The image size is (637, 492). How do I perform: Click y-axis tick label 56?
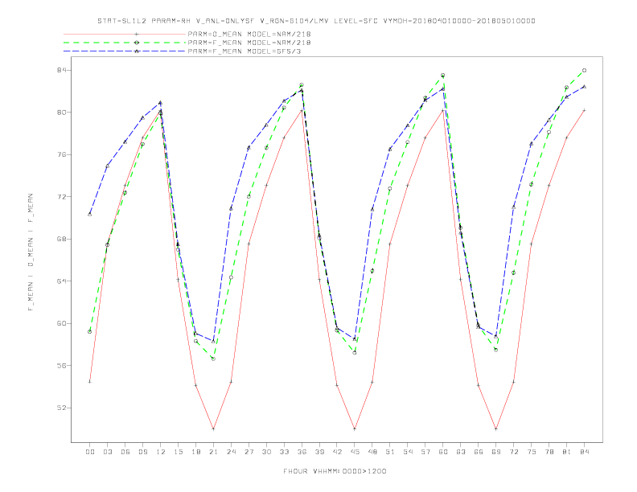click(x=62, y=366)
